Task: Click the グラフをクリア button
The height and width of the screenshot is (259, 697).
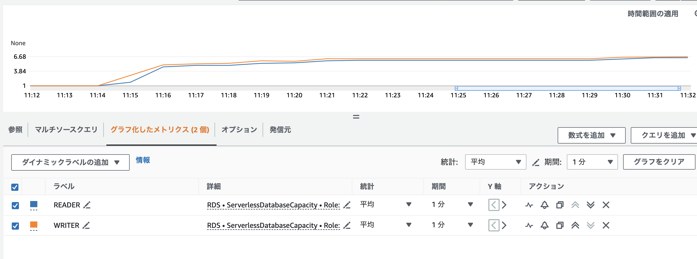Action: pos(659,162)
